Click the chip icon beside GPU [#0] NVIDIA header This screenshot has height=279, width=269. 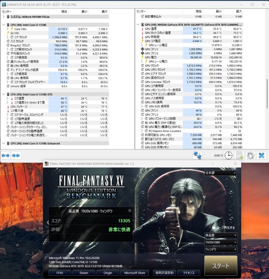click(142, 24)
